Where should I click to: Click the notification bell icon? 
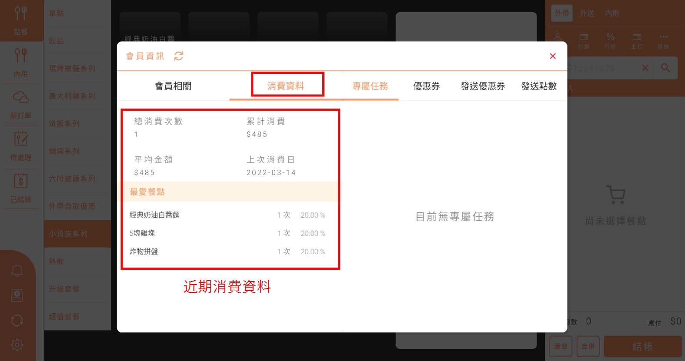(17, 271)
